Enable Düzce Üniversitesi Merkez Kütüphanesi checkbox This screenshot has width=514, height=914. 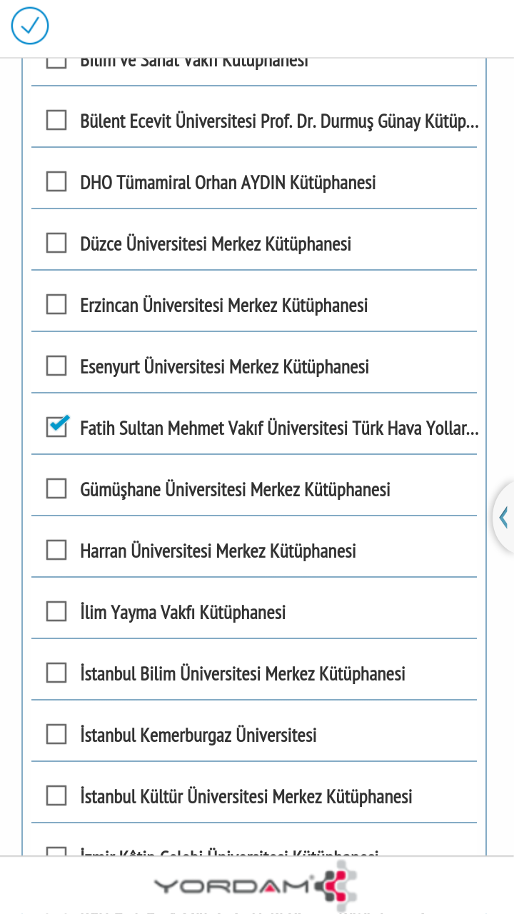(56, 243)
